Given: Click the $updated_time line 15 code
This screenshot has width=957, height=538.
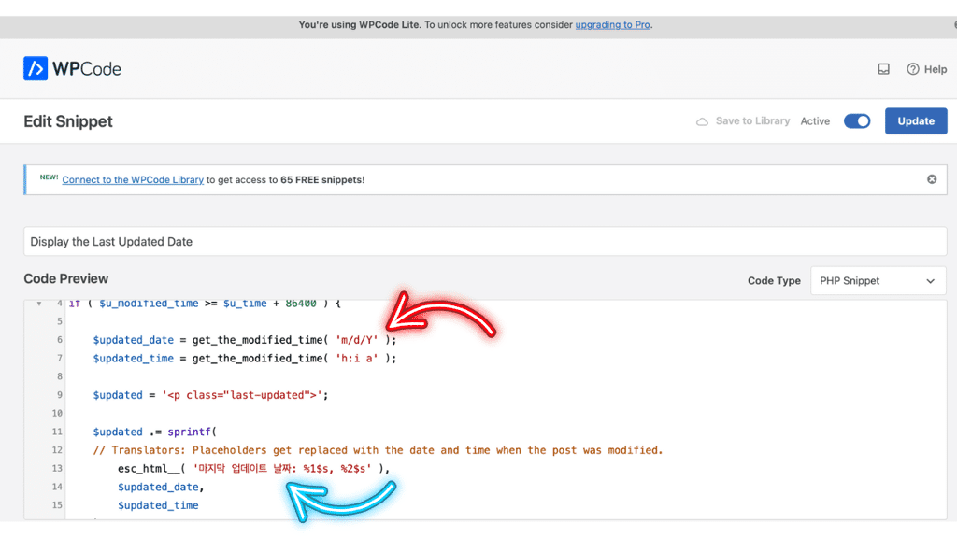Looking at the screenshot, I should tap(158, 505).
